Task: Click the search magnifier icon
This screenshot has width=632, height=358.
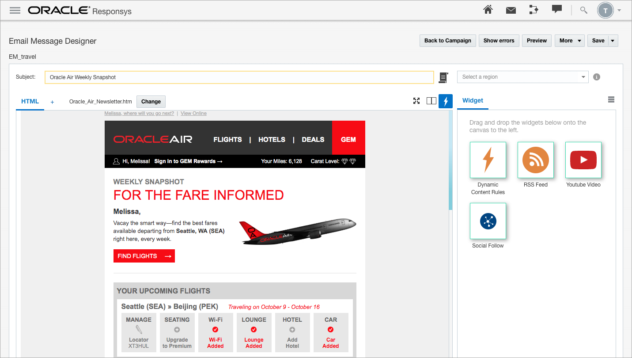Action: click(x=584, y=10)
